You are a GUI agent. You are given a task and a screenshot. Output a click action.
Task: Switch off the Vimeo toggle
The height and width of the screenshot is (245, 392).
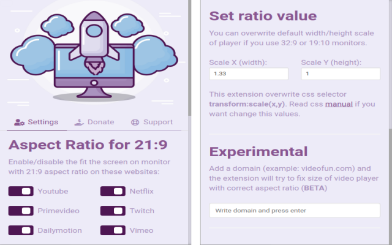(x=113, y=230)
